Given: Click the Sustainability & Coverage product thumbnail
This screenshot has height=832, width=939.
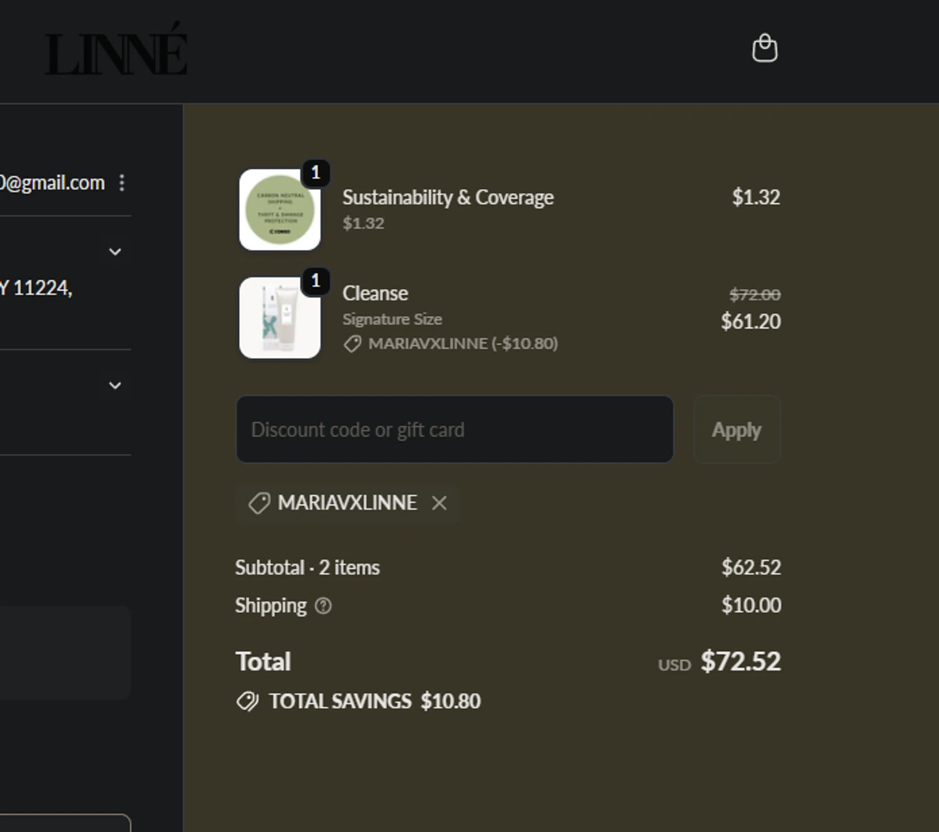Looking at the screenshot, I should pyautogui.click(x=280, y=210).
